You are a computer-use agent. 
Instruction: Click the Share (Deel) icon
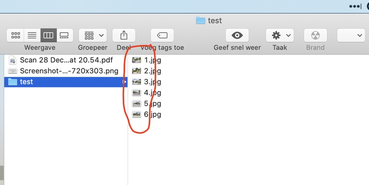coord(124,35)
